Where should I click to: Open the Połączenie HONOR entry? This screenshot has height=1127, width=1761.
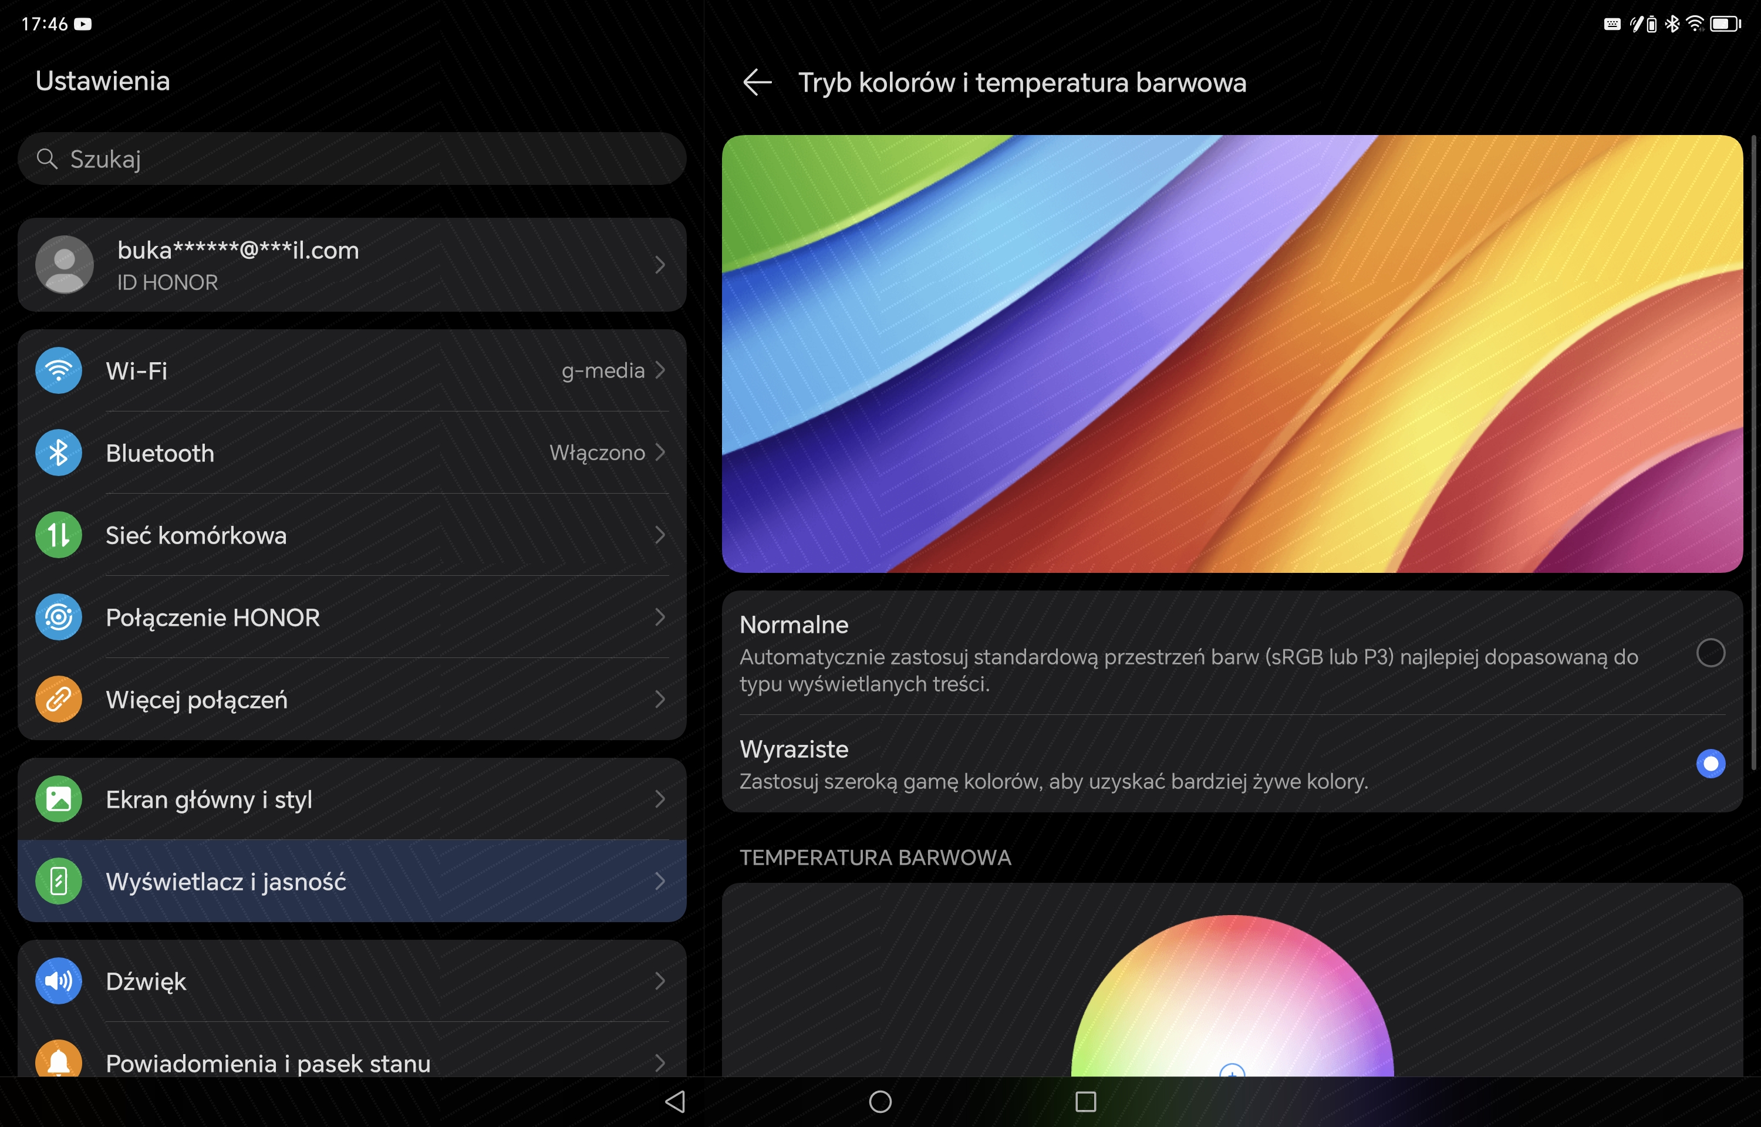tap(352, 617)
